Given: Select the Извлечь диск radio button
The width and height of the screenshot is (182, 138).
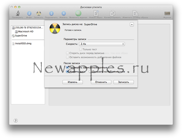Looking at the screenshot, I should click(67, 72).
